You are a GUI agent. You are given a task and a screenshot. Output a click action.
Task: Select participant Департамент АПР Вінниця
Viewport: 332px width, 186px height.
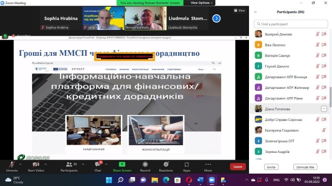(x=290, y=77)
